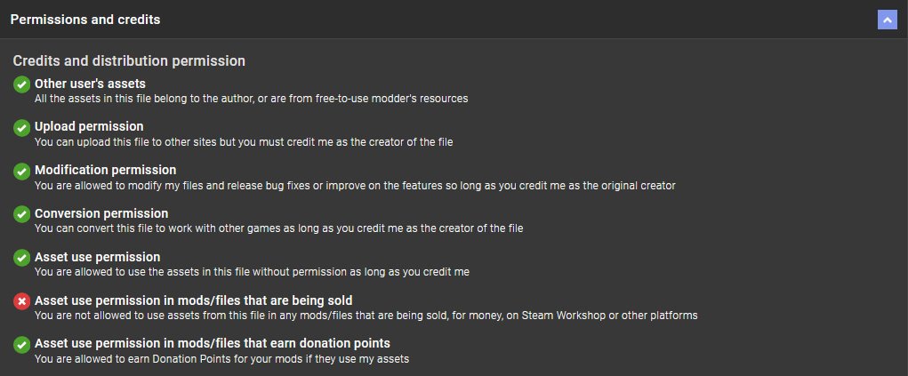Click the green check beside Conversion permission
Viewport: 908px width, 376px height.
(21, 214)
